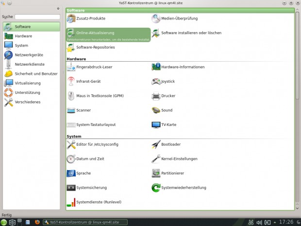The image size is (301, 226).
Task: Switch to YaST-Kontrollzentrum taskbar entry
Action: pyautogui.click(x=85, y=222)
